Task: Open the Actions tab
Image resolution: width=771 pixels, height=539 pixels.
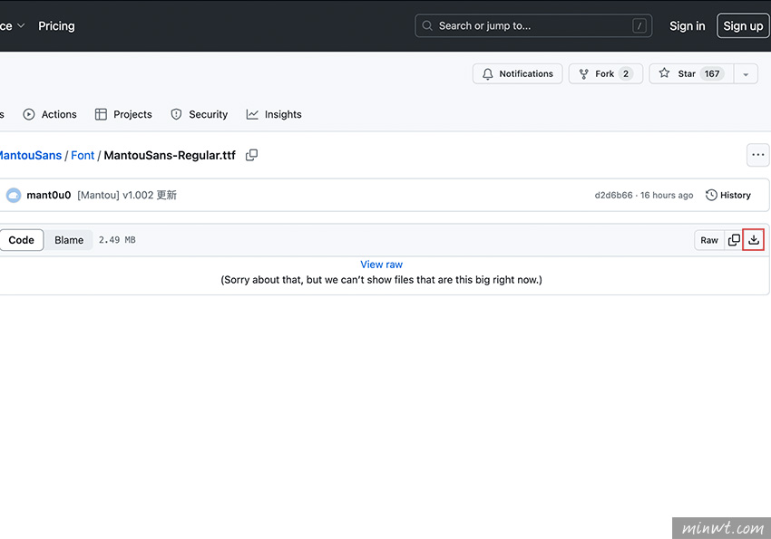Action: [50, 114]
